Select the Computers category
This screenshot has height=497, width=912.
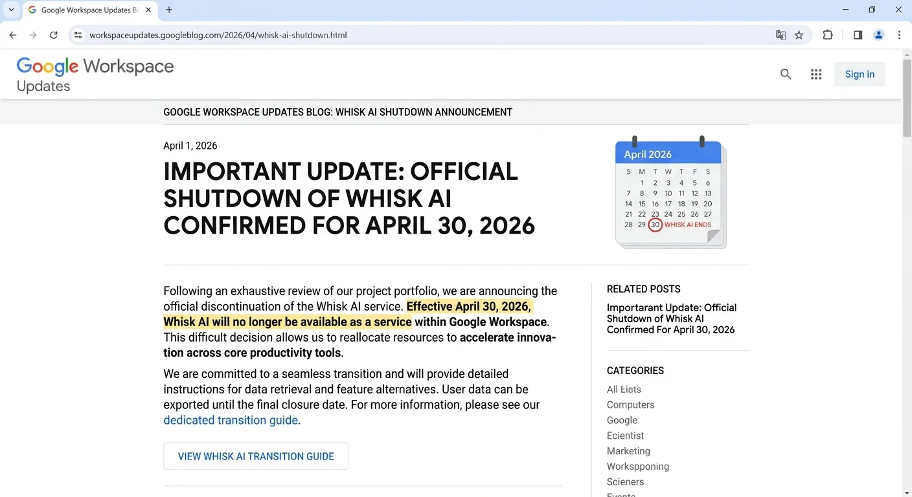(x=630, y=405)
